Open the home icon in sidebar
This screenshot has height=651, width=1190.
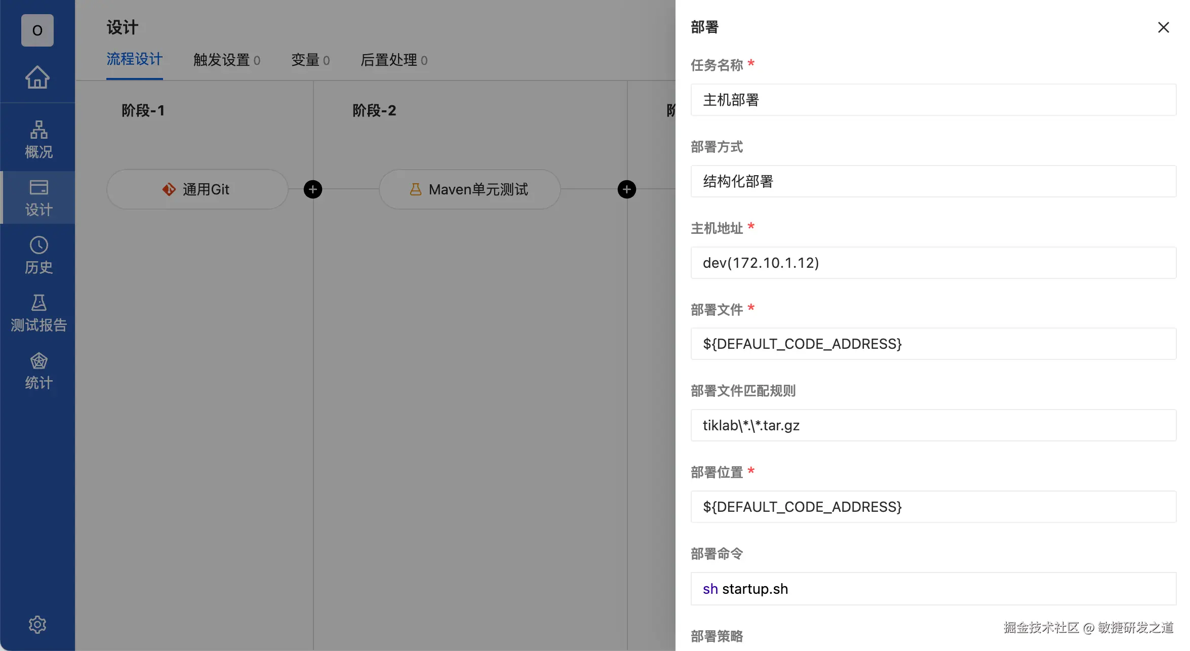[37, 77]
